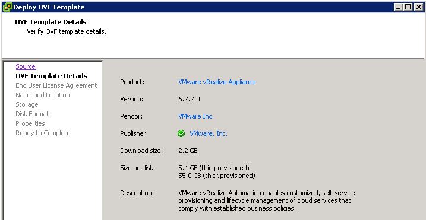Select the Name and Location step
The width and height of the screenshot is (426, 220).
(x=43, y=95)
